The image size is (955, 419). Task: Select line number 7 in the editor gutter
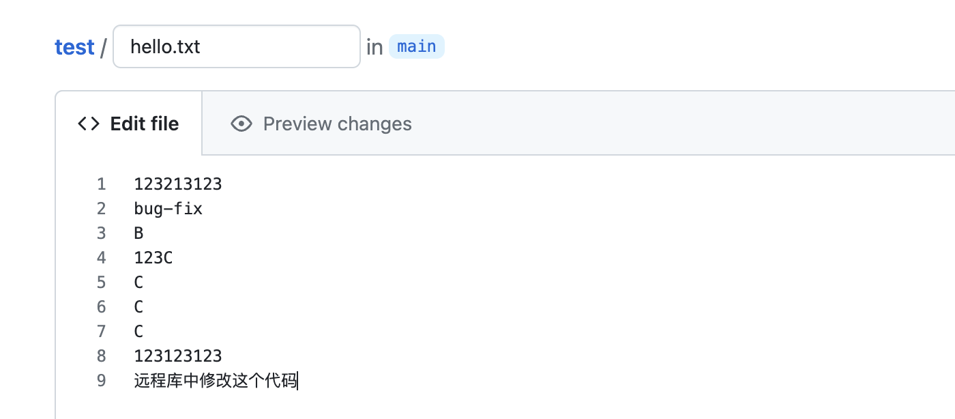[102, 332]
